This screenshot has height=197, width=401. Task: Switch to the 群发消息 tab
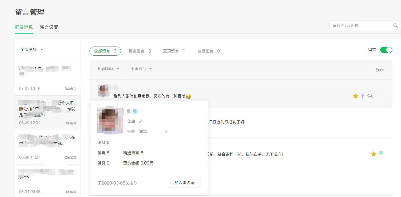(24, 27)
